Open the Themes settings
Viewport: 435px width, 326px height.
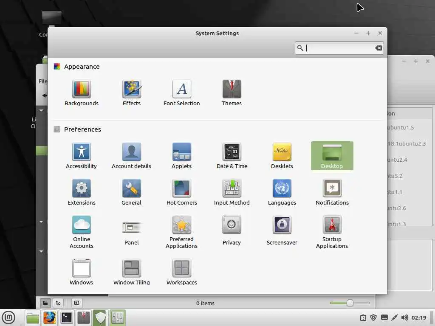pyautogui.click(x=232, y=93)
